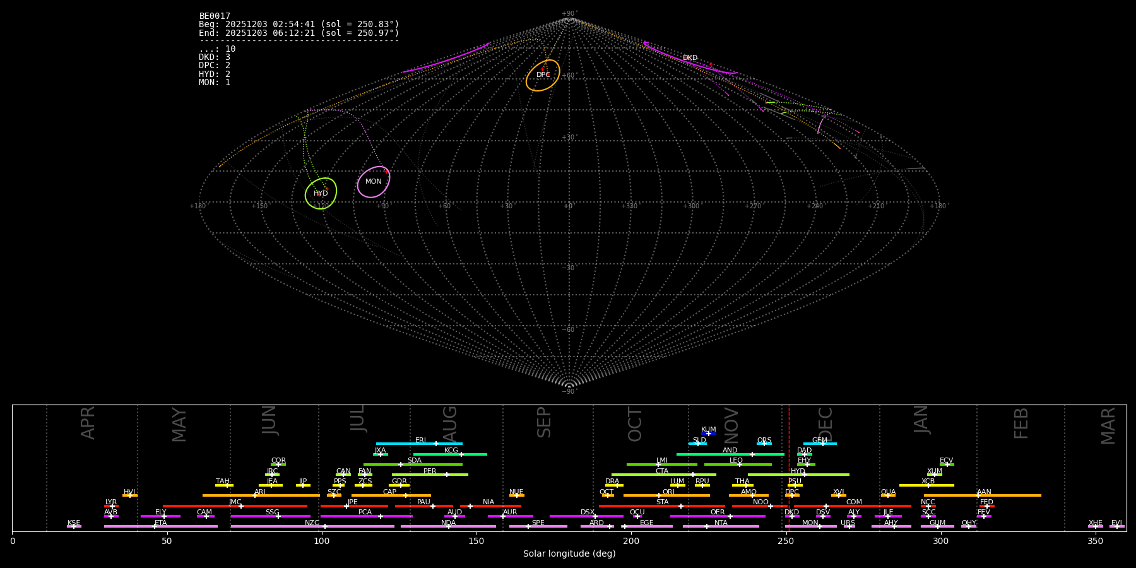
Task: Click the 250 tick label on longitude axis
Action: [786, 541]
